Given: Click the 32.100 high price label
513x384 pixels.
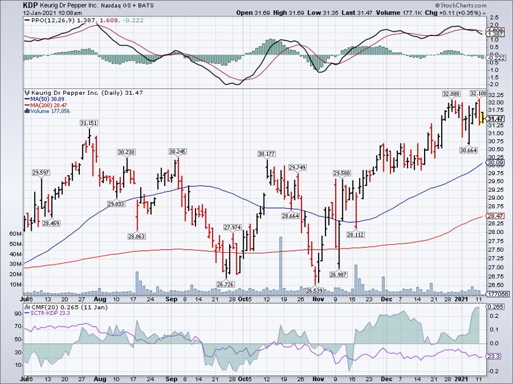Looking at the screenshot, I should (478, 93).
